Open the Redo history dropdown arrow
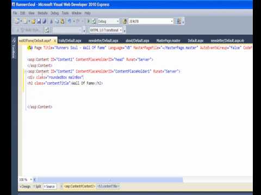Screen dimensions: 261x195 coord(83,21)
